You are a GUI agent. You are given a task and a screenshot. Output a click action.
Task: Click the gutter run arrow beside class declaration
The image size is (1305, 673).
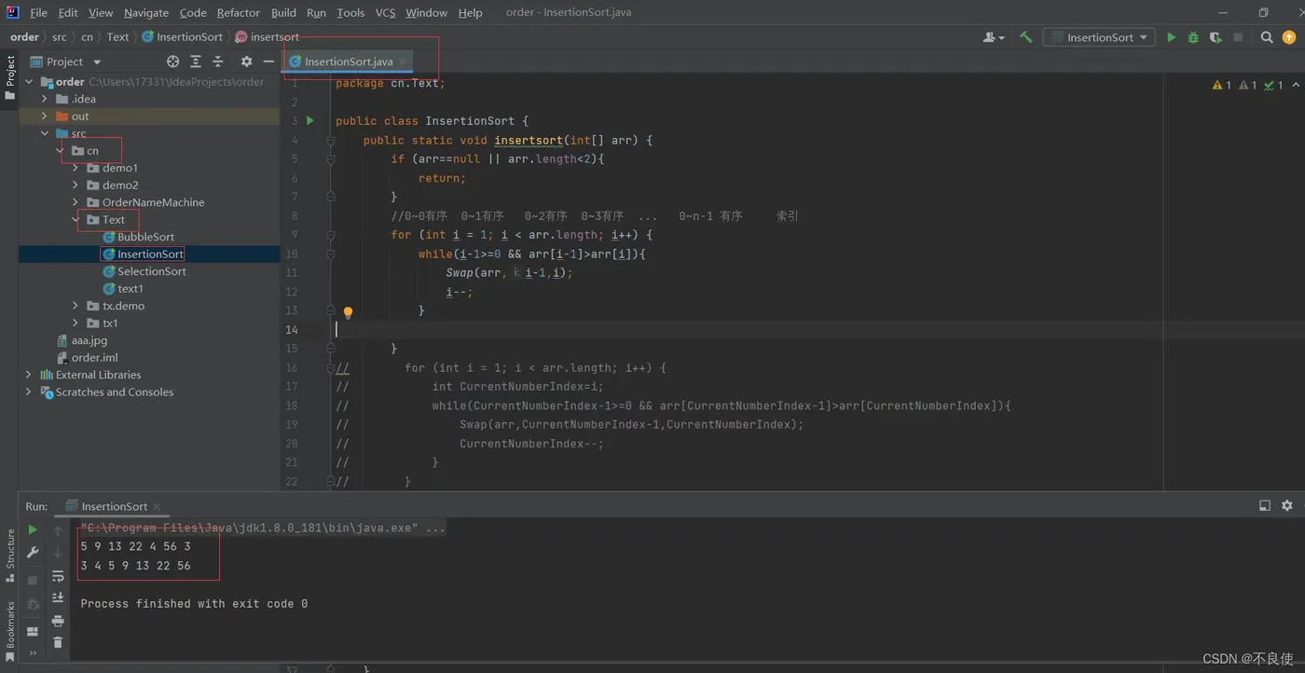pos(310,120)
